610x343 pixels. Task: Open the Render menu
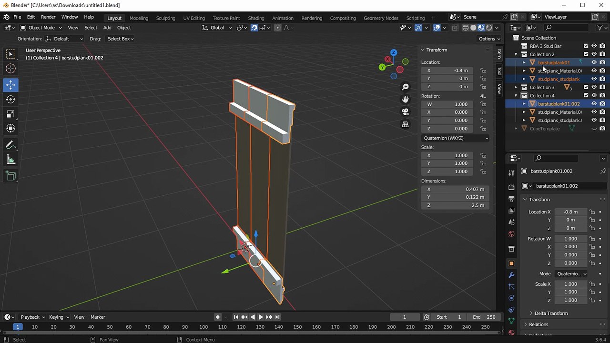click(x=48, y=17)
